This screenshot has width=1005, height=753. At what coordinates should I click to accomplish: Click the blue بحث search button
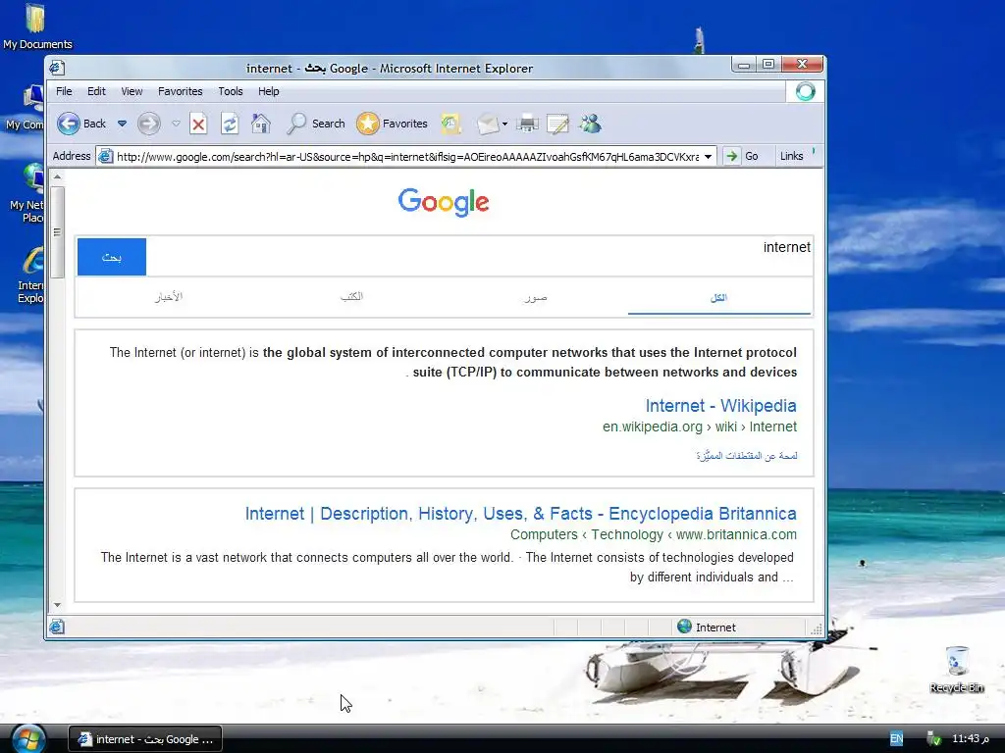click(x=112, y=257)
